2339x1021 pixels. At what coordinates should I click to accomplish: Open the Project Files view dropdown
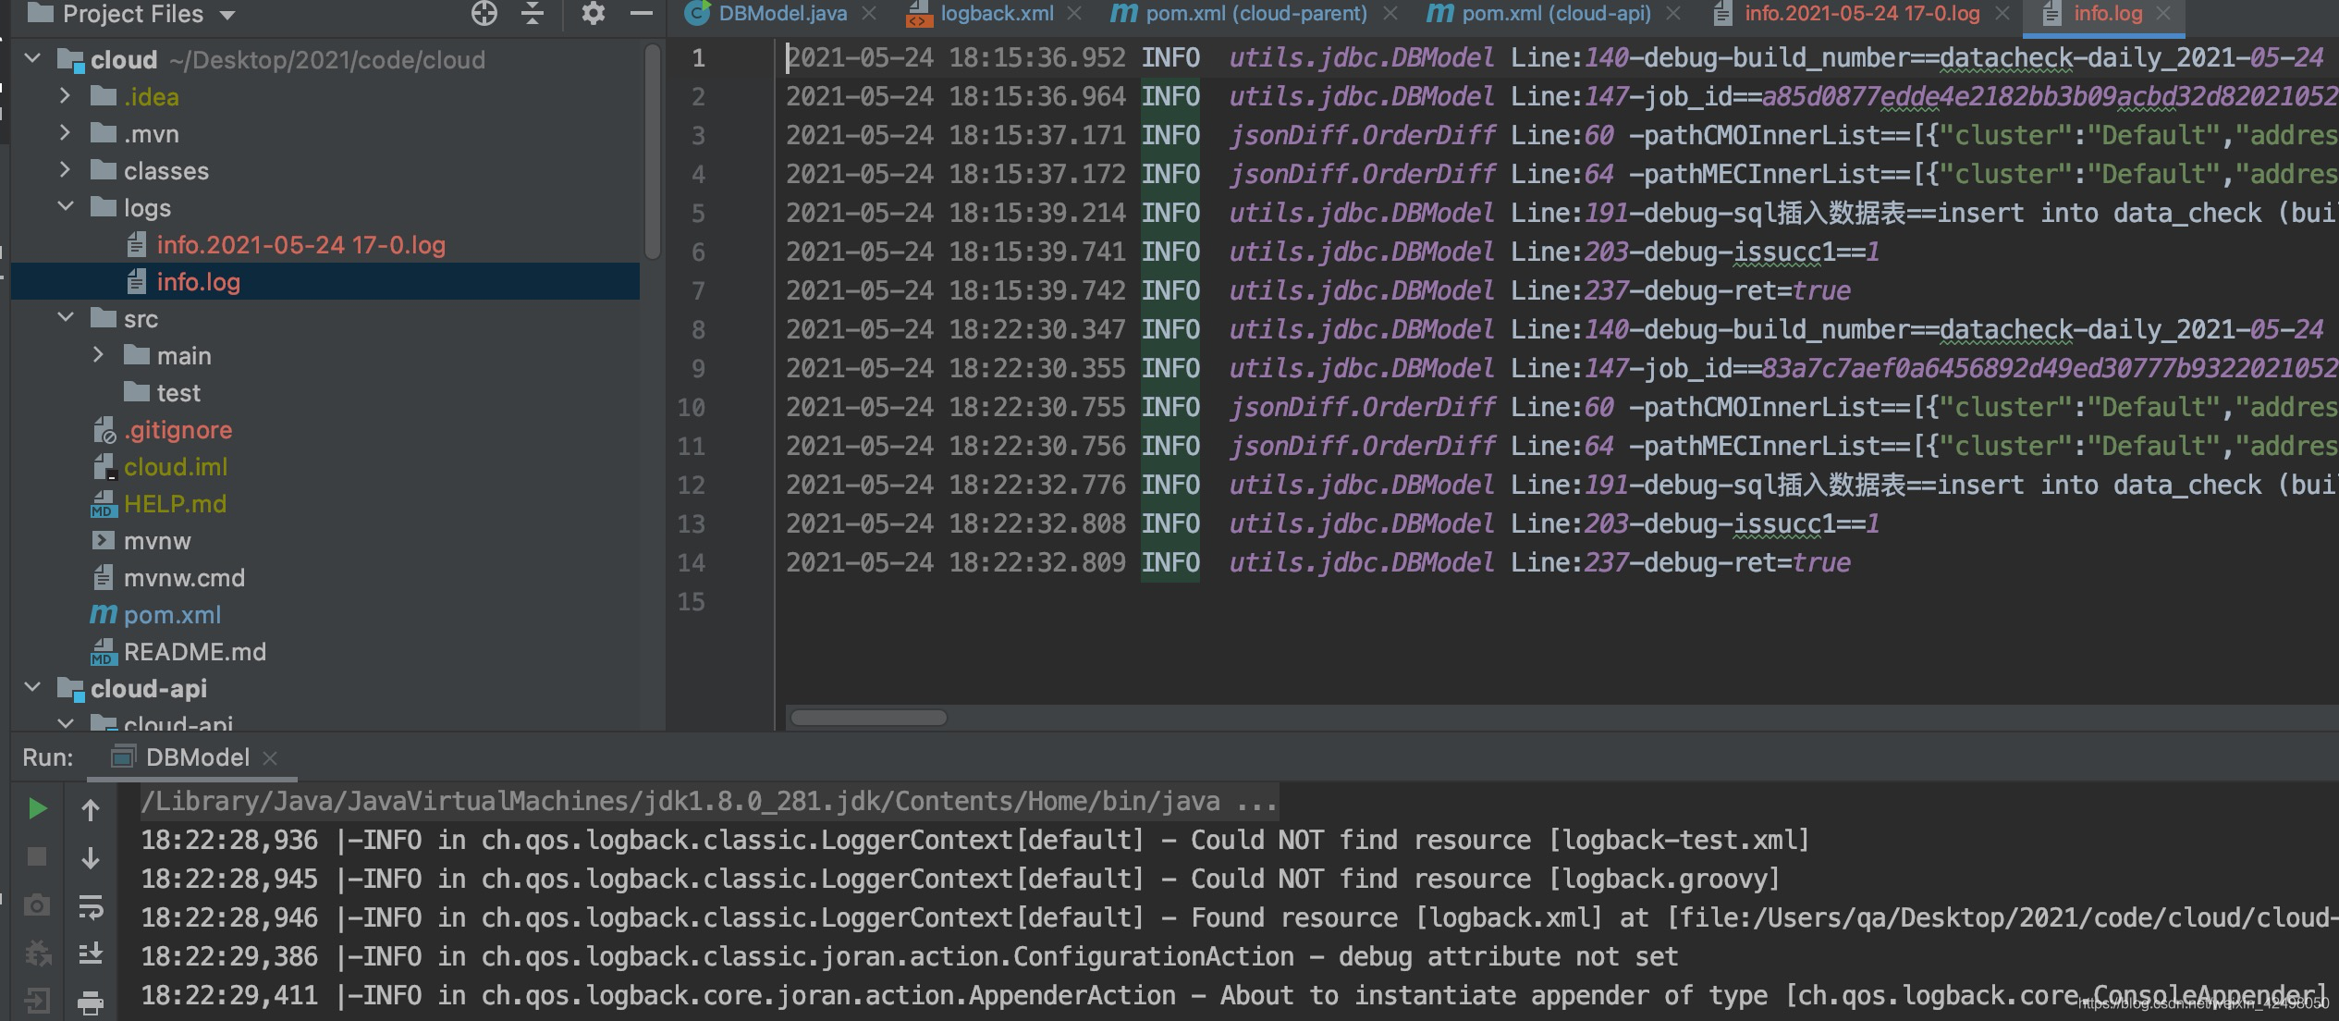click(227, 15)
